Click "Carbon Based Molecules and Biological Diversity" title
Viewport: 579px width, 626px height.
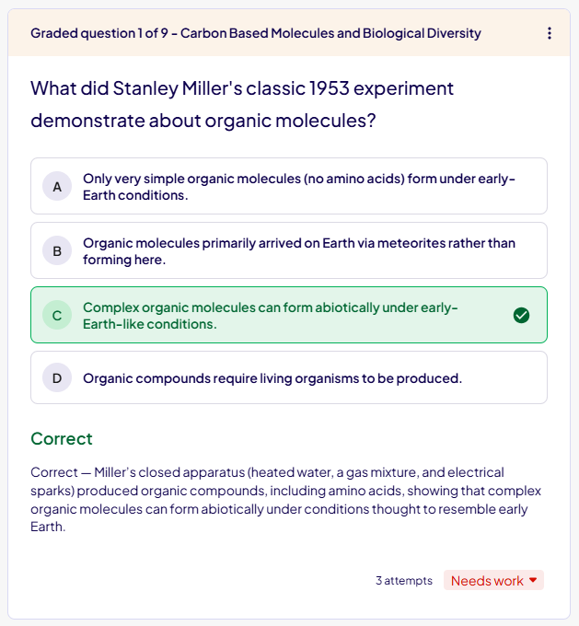click(x=330, y=33)
